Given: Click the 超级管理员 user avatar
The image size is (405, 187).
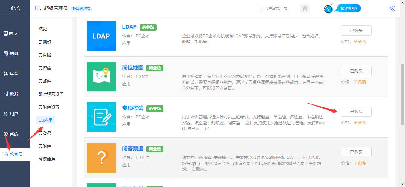Looking at the screenshot, I should (259, 8).
